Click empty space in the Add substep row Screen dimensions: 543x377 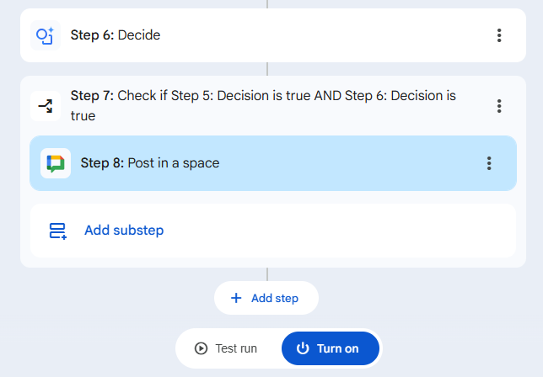tap(337, 231)
